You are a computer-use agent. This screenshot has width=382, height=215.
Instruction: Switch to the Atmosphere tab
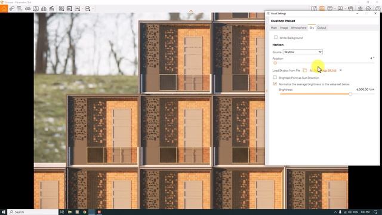pyautogui.click(x=298, y=28)
